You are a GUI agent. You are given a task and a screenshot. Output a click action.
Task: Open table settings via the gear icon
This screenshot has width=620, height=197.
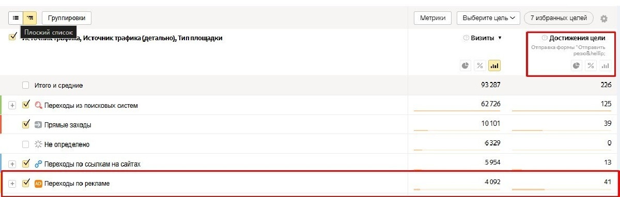(604, 19)
